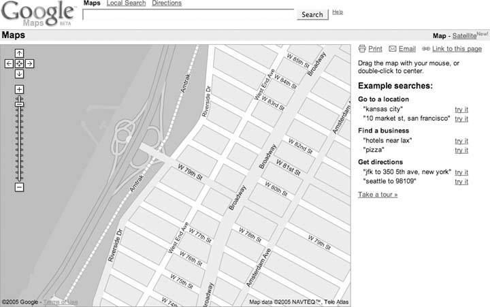
Task: Open the Local Search tab
Action: pos(126,3)
